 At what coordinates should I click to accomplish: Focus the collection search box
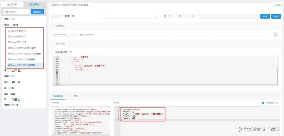click(16, 12)
